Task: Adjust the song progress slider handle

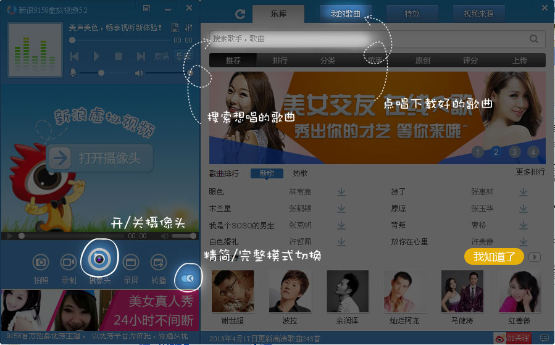Action: 72,40
